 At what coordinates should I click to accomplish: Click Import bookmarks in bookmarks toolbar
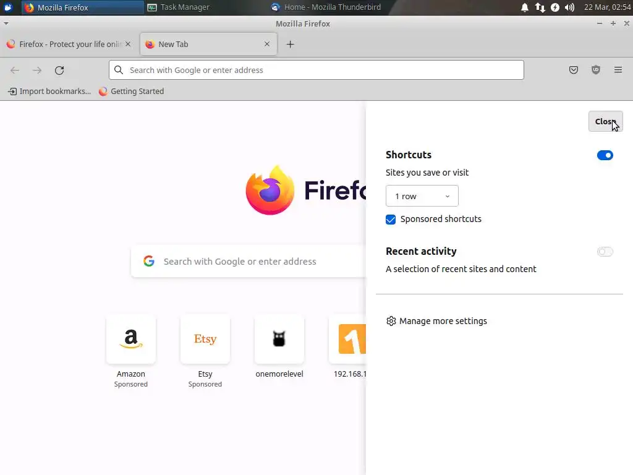(49, 92)
